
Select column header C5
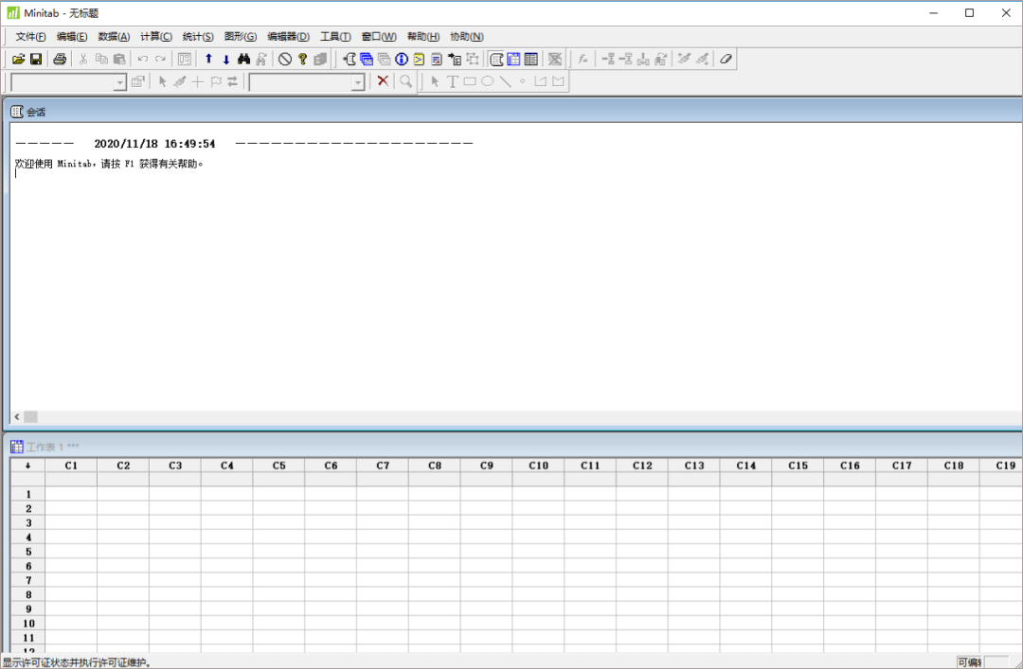[278, 466]
